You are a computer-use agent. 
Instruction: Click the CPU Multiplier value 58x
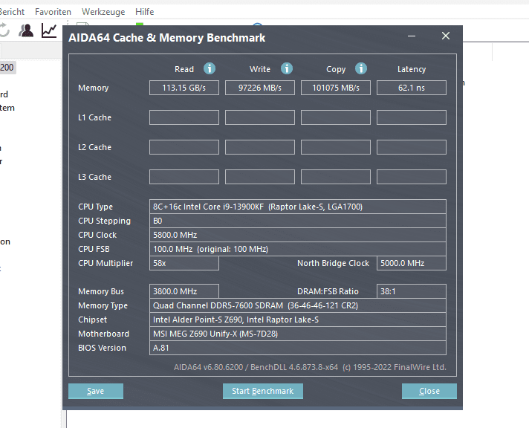tap(184, 263)
